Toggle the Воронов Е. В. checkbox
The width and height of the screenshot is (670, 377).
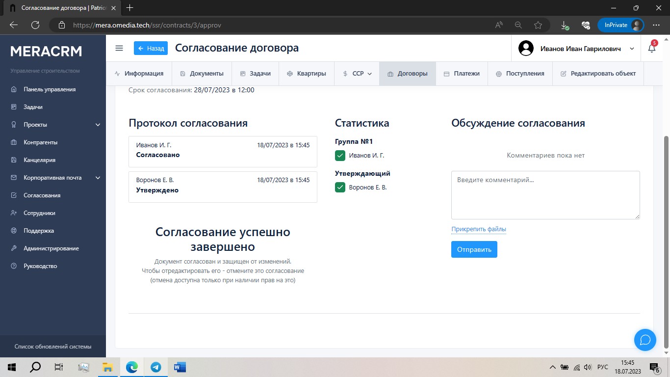point(340,188)
